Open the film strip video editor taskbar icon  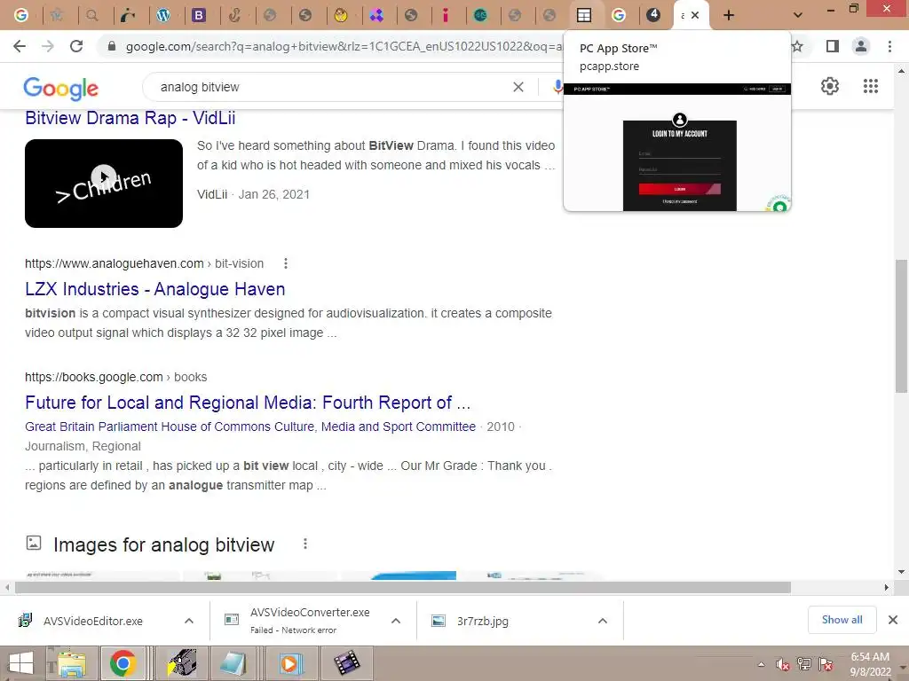tap(346, 663)
